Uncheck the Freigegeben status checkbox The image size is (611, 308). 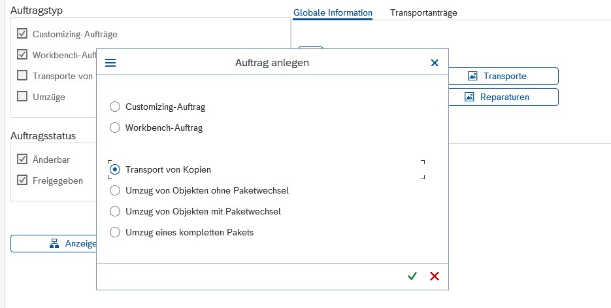tap(22, 180)
